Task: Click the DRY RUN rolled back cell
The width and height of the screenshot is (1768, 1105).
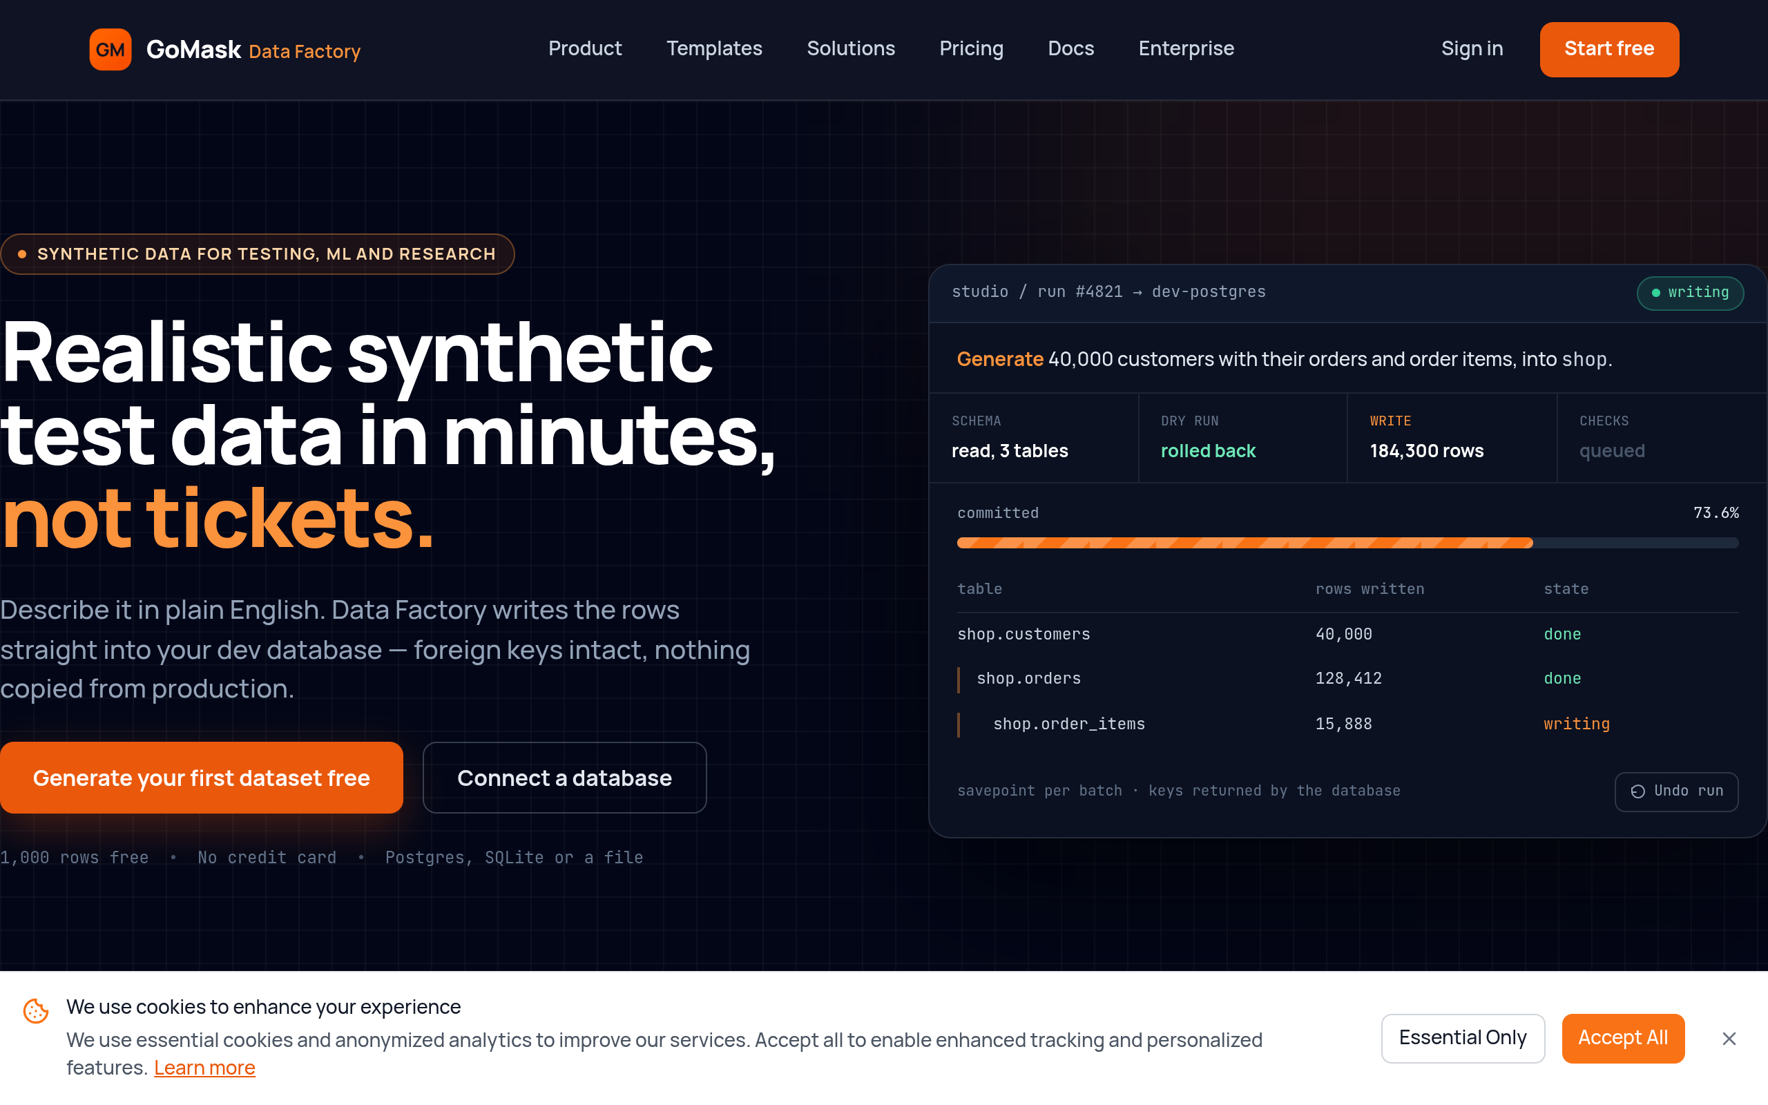Action: click(1242, 438)
